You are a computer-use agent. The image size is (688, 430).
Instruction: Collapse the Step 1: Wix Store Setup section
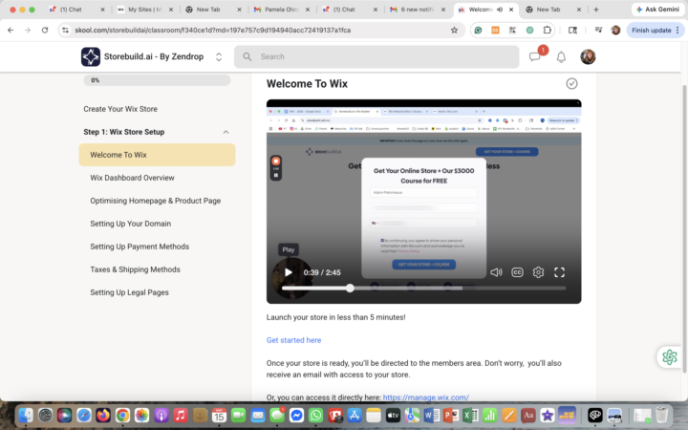226,132
